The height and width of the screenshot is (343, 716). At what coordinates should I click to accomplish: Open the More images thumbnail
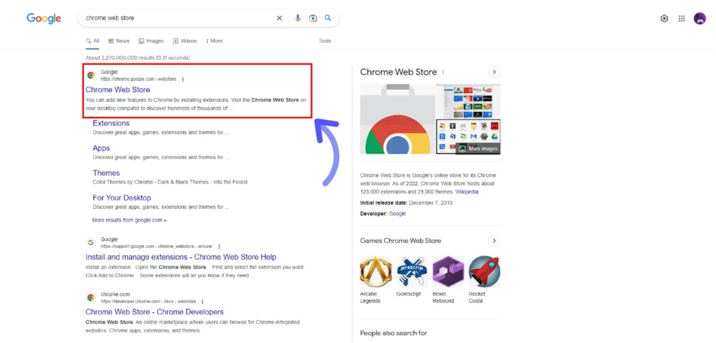click(x=468, y=136)
